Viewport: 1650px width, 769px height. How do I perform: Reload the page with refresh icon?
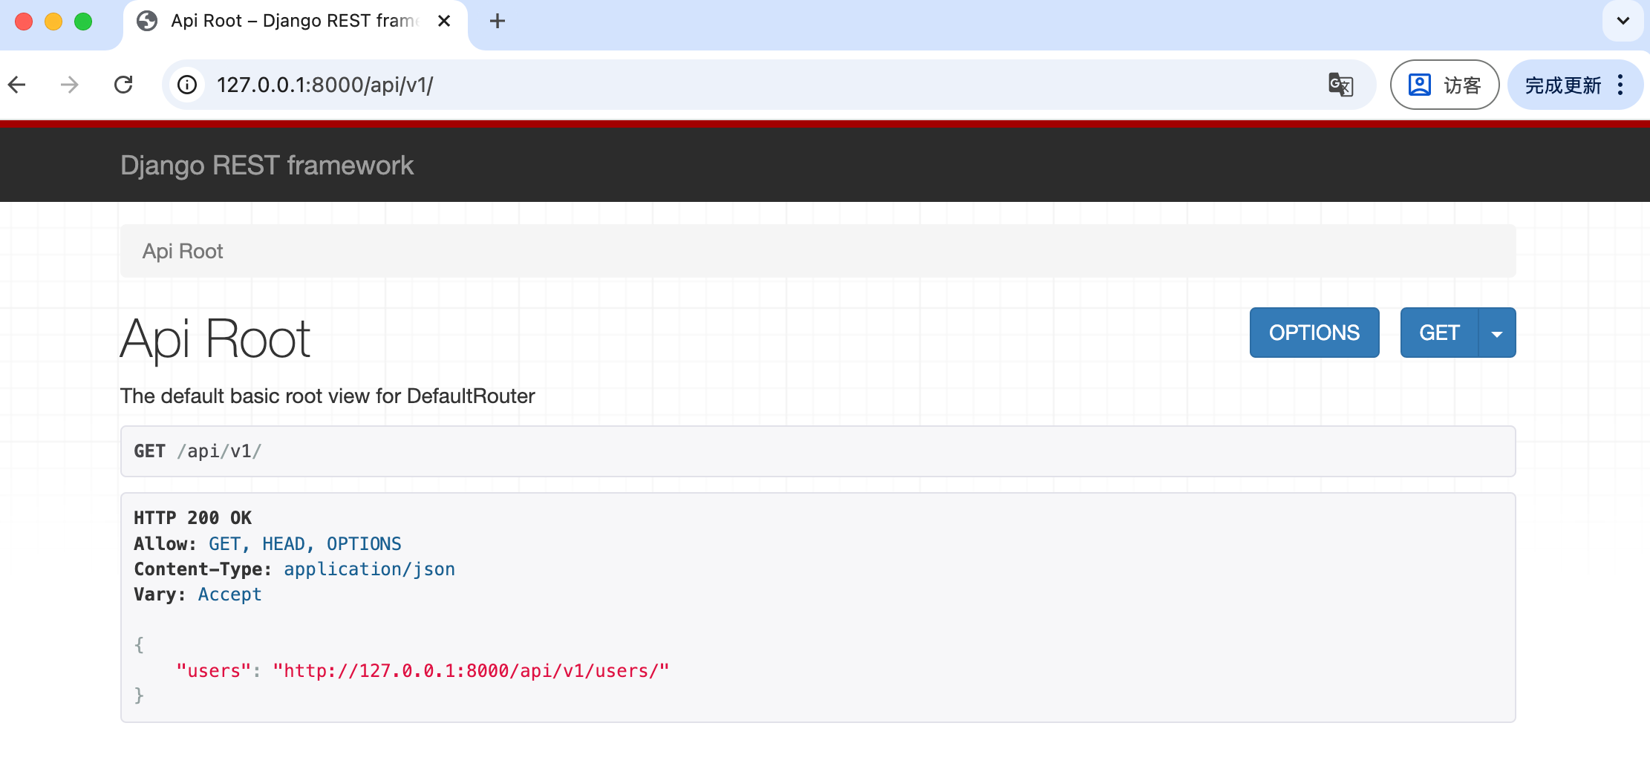tap(124, 85)
